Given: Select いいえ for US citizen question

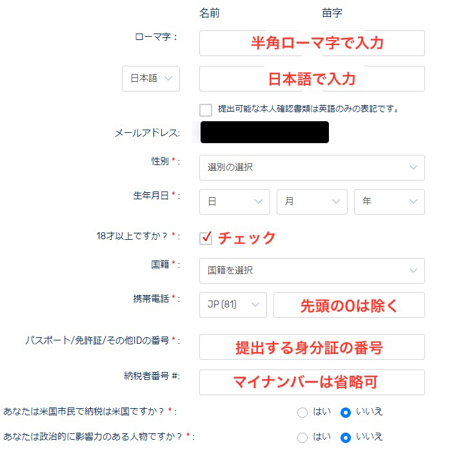Looking at the screenshot, I should (346, 413).
